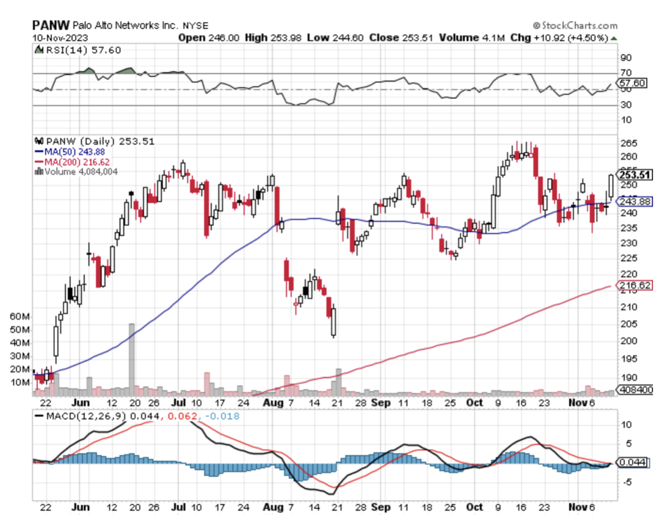Click the 20M label on the volume axis

click(20, 369)
